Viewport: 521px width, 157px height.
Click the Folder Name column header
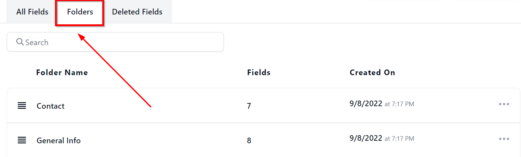tap(62, 72)
